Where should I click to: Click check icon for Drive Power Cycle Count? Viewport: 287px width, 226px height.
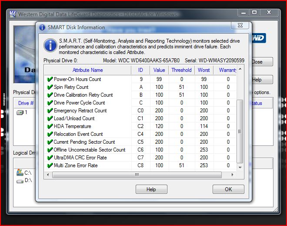coord(50,103)
